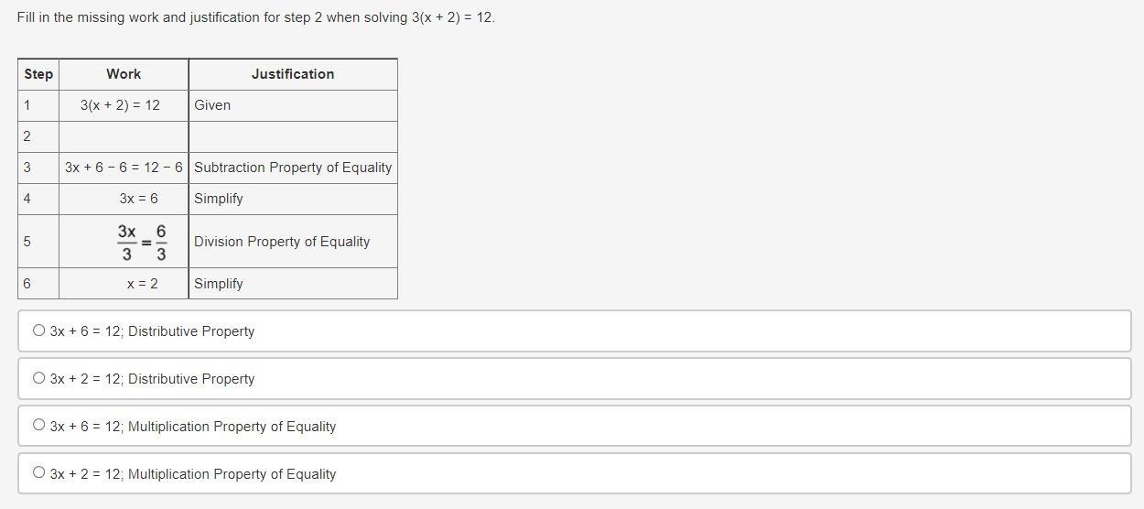Click the answer text '3x + 6 = 12; Distributive Property'
The image size is (1144, 509).
[152, 331]
